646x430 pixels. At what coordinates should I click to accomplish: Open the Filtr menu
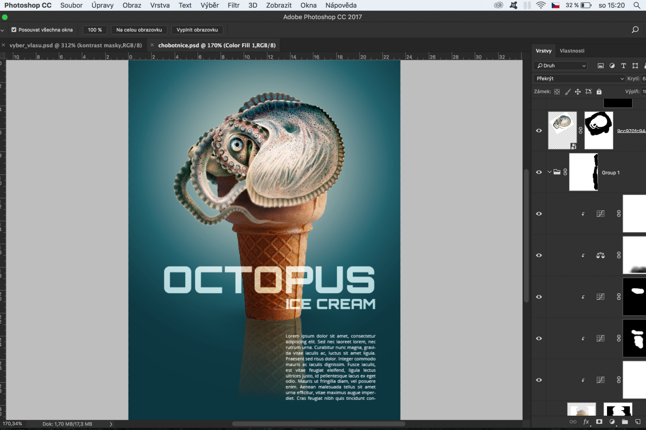point(233,5)
